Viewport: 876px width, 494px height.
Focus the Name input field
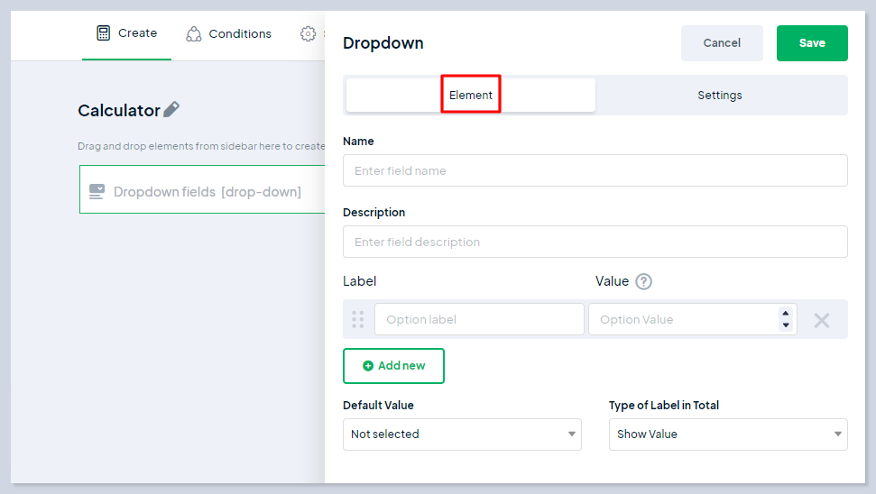click(x=595, y=170)
